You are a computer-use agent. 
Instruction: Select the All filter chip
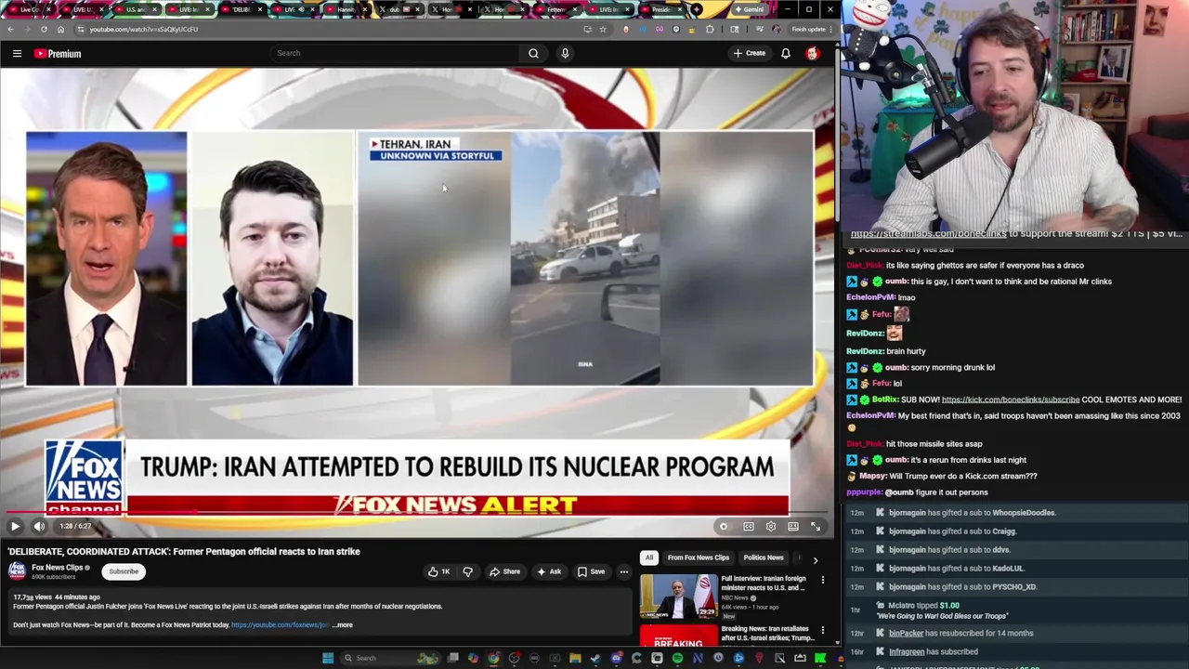(x=649, y=557)
